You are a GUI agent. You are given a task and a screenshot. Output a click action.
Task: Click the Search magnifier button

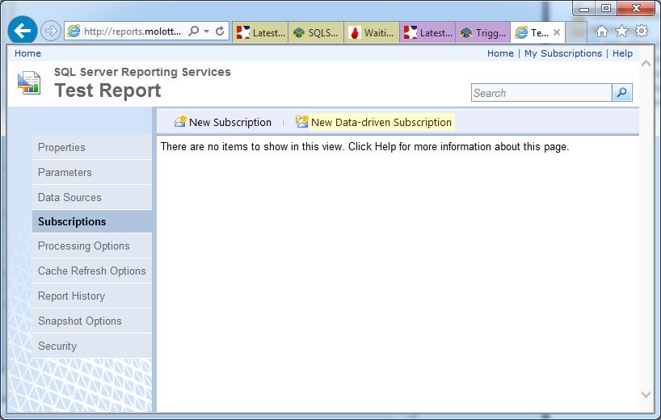621,93
